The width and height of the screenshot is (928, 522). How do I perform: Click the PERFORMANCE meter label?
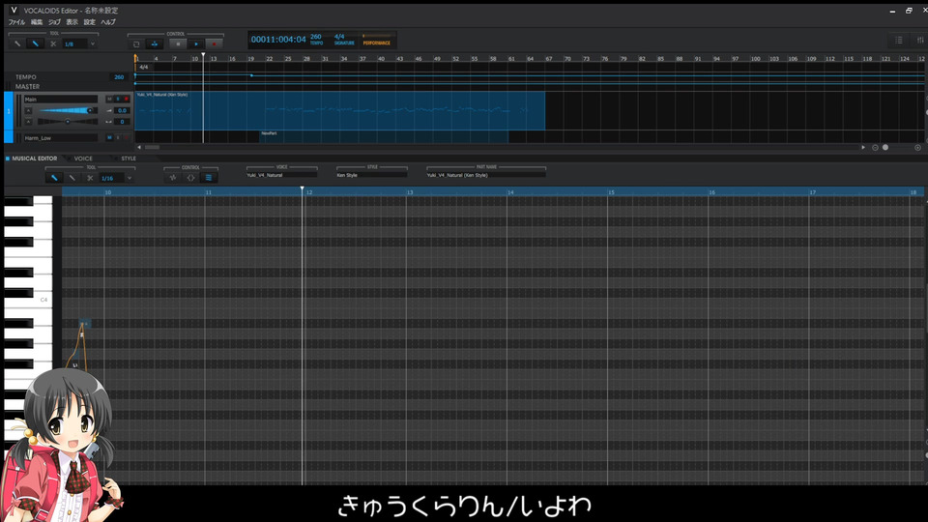click(376, 43)
